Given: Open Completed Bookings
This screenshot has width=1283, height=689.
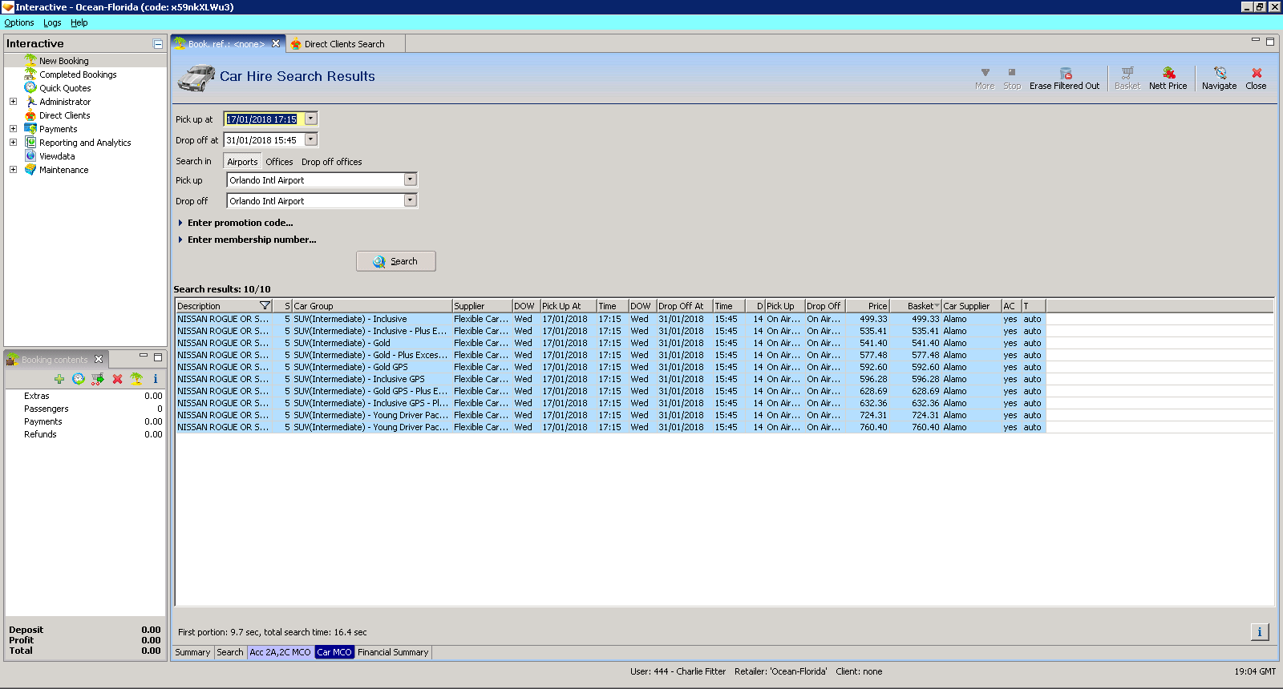Looking at the screenshot, I should 78,75.
